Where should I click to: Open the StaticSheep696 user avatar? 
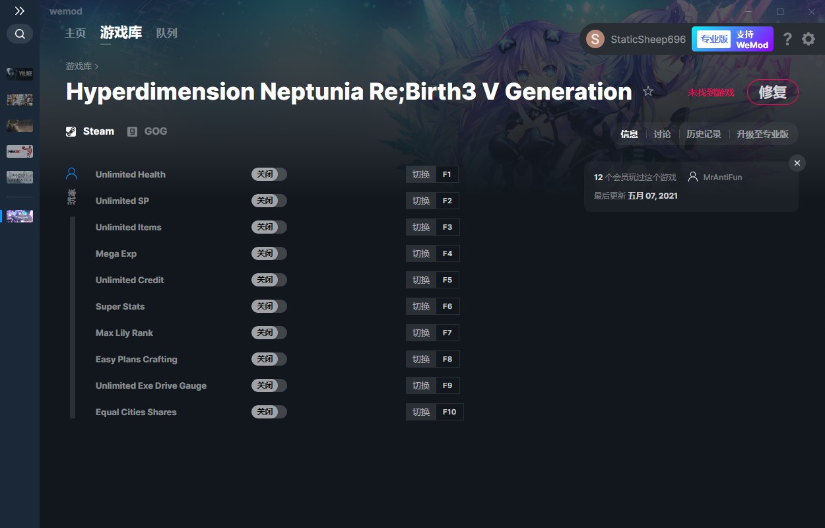click(595, 40)
